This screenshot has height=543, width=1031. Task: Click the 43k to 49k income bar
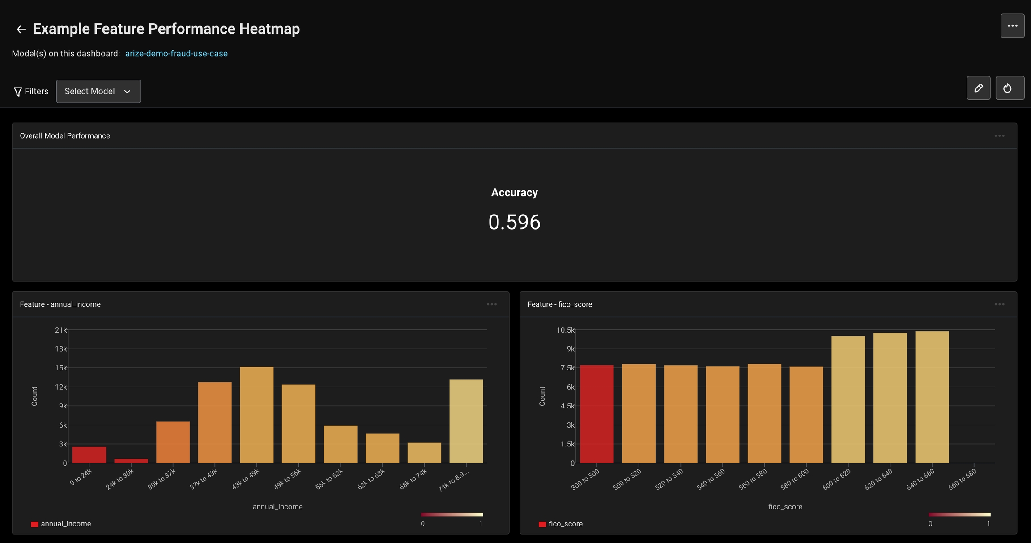[256, 415]
